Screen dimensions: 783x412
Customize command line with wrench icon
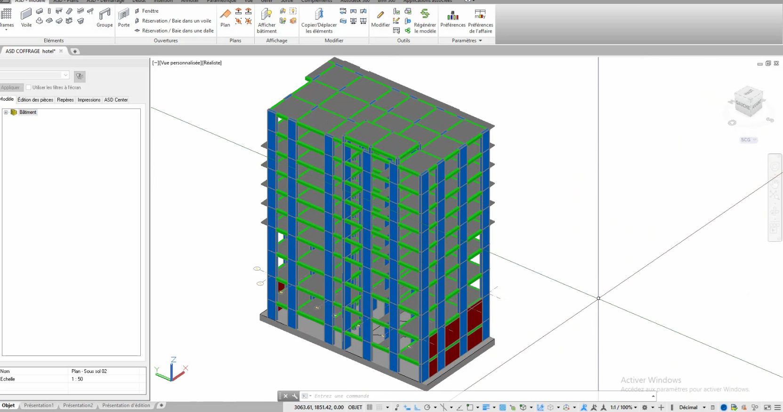295,396
